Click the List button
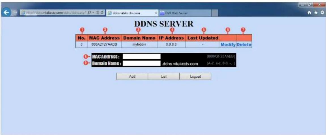 164,76
